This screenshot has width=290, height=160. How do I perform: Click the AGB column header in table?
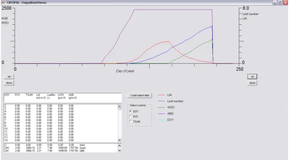(71, 95)
